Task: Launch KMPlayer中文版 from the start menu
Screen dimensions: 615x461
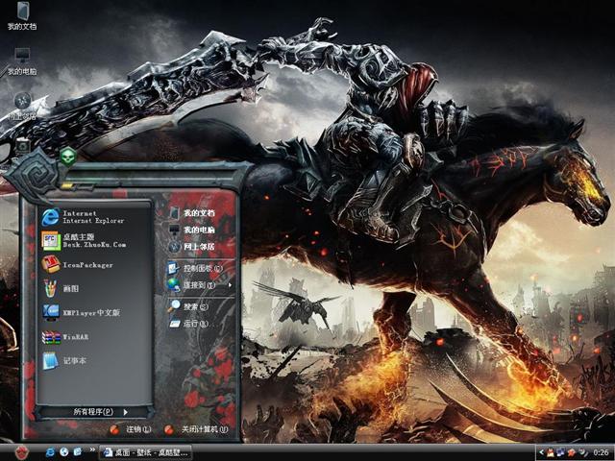Action: tap(94, 312)
